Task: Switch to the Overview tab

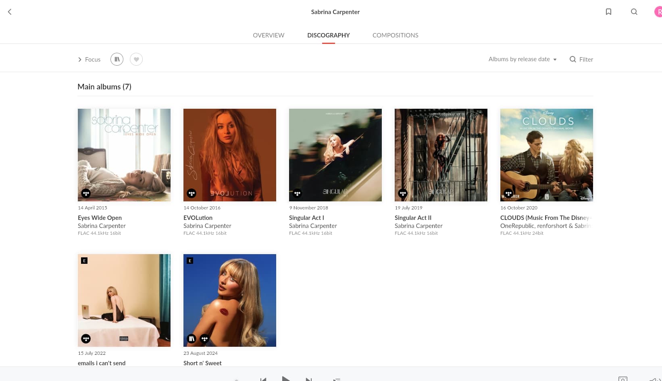Action: (269, 35)
